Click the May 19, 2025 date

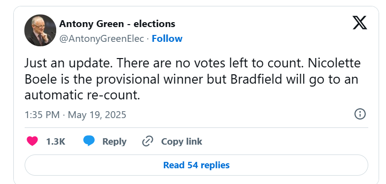pos(97,115)
